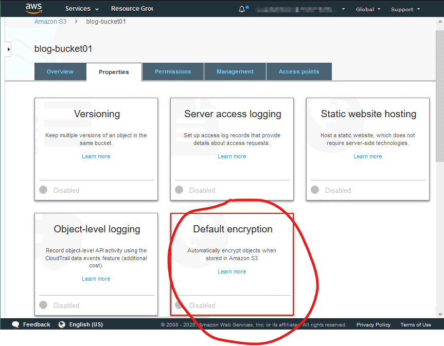Open the Static website hosting card title
444x346 pixels.
368,114
